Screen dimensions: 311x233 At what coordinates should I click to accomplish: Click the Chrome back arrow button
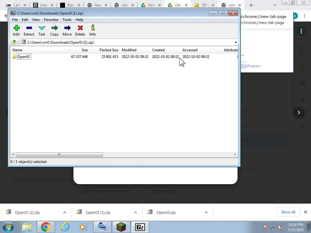[6, 16]
